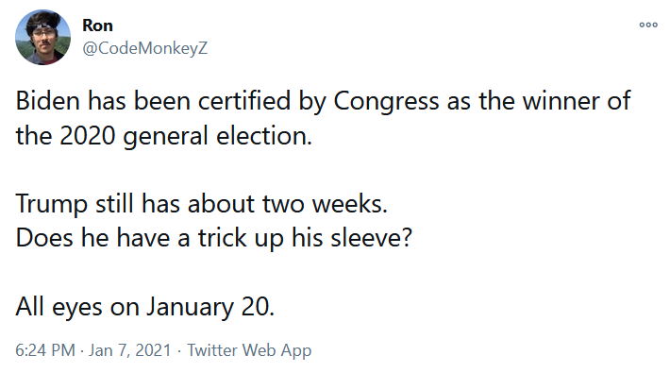Visit the @CodeMonkeyZ handle link
The image size is (670, 373).
tap(145, 48)
